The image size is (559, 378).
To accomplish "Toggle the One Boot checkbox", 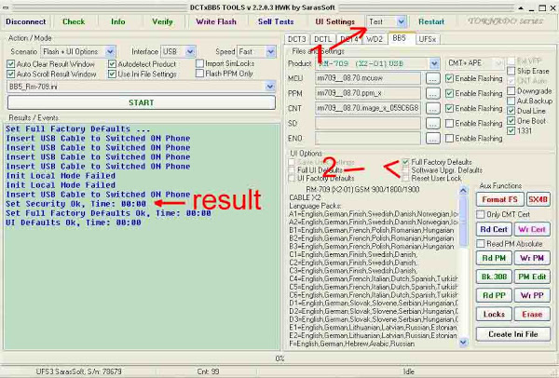I will [x=511, y=121].
